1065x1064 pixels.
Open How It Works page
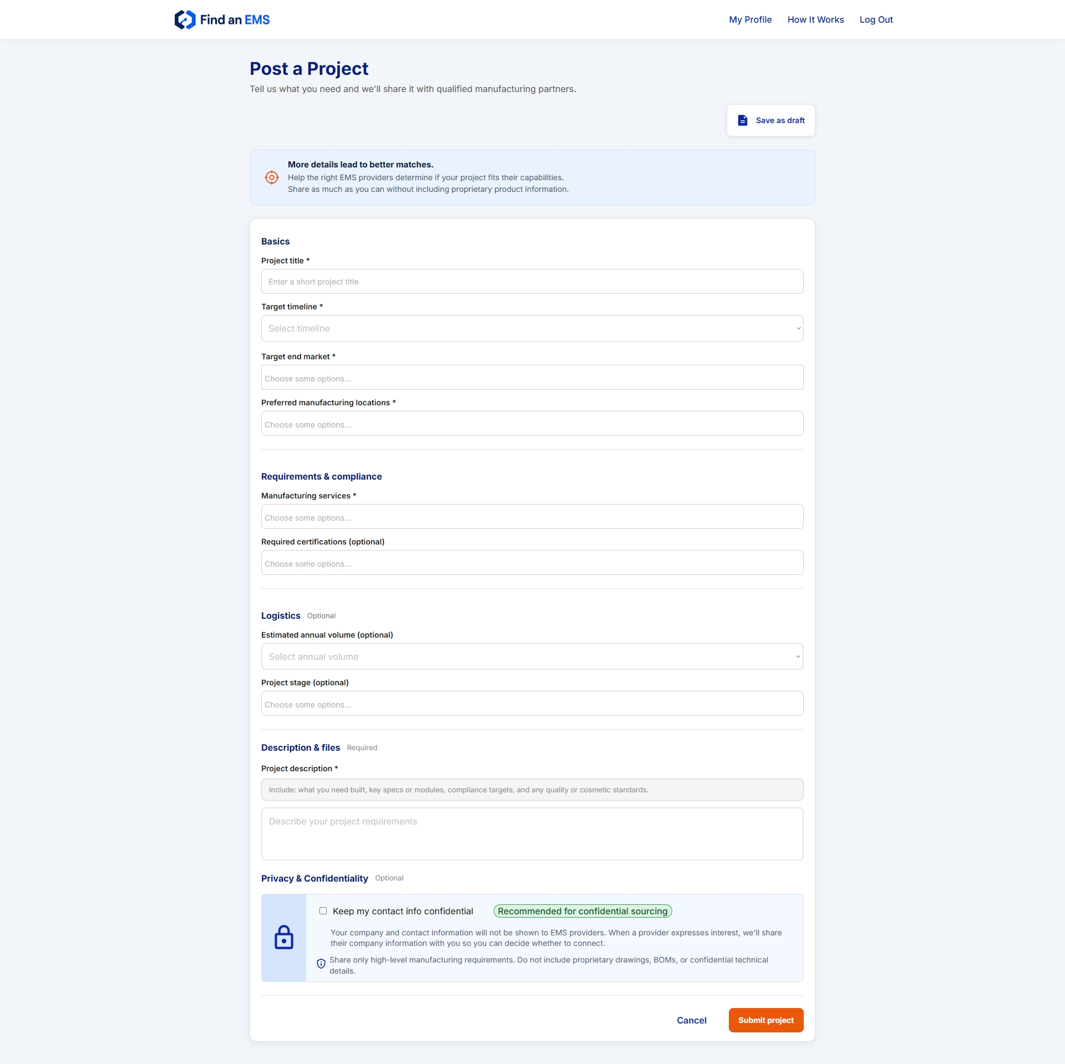click(x=816, y=20)
